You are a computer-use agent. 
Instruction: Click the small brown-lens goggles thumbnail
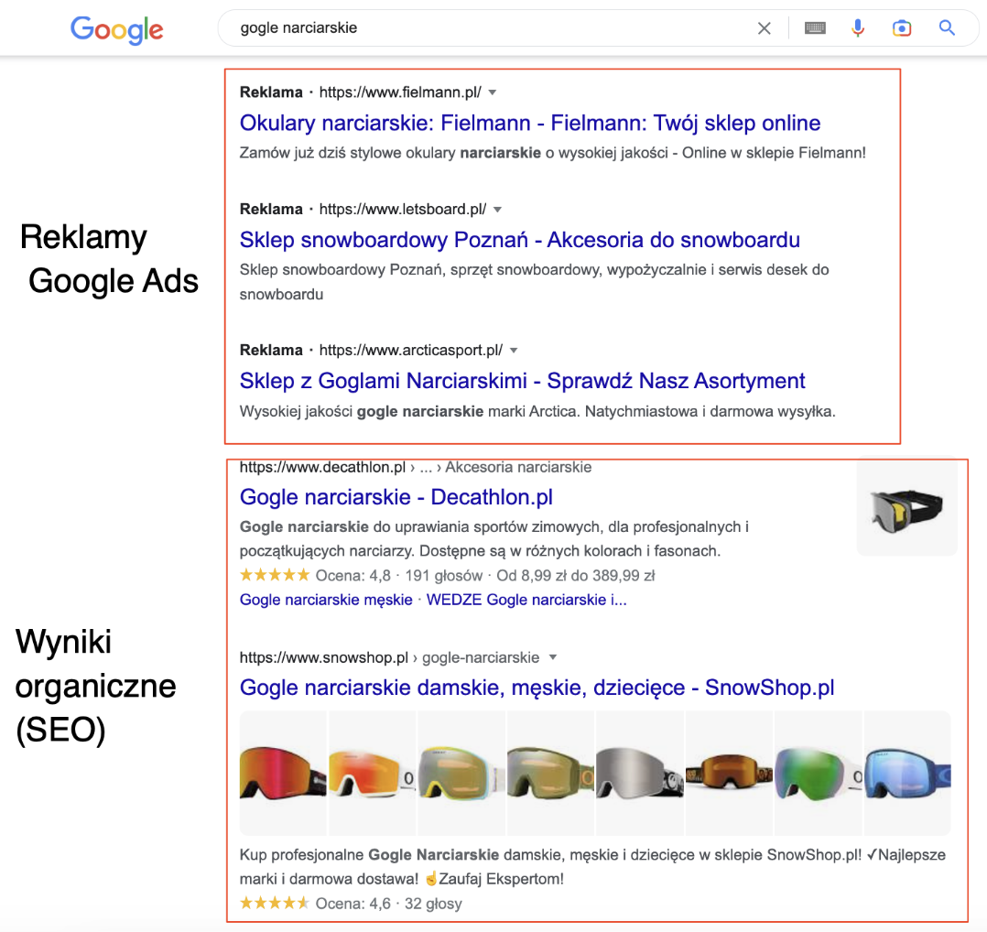click(729, 773)
